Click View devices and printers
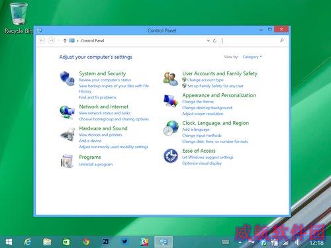This screenshot has height=248, width=331. [101, 135]
